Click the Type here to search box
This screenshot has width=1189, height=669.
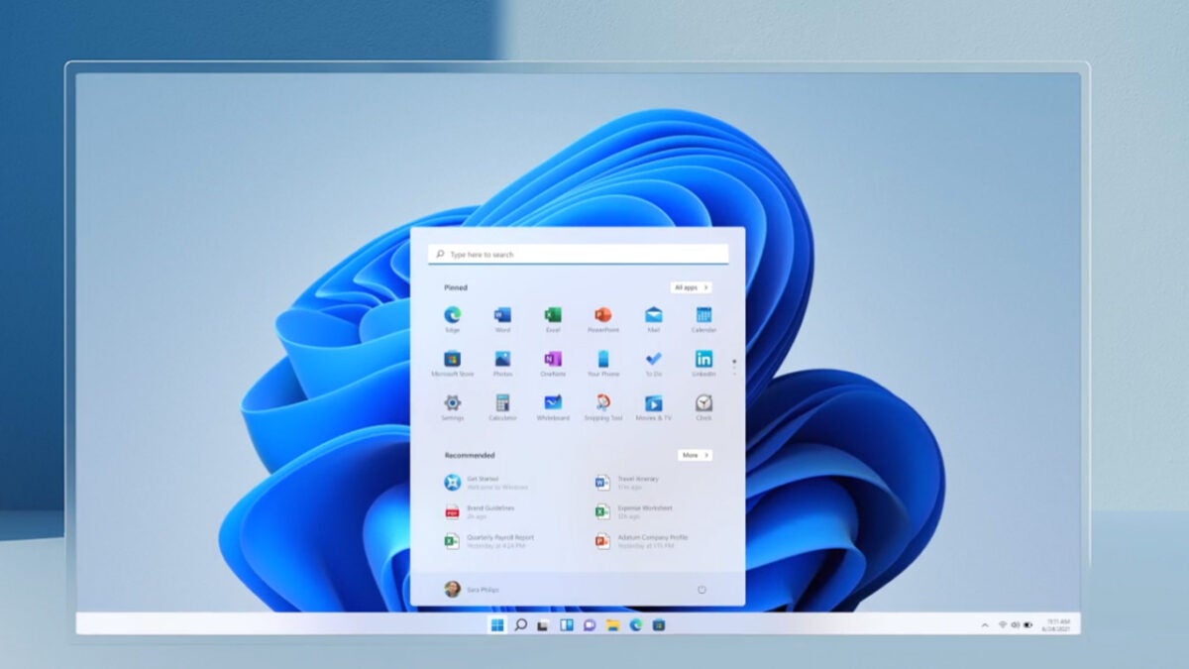pos(578,255)
